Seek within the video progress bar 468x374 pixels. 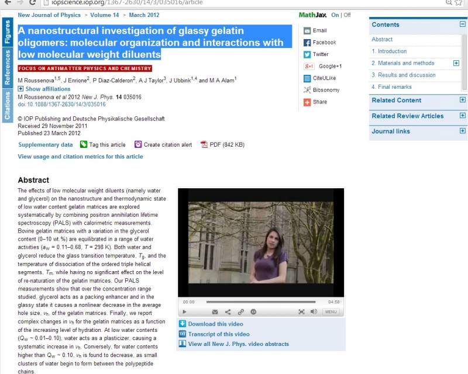[261, 302]
